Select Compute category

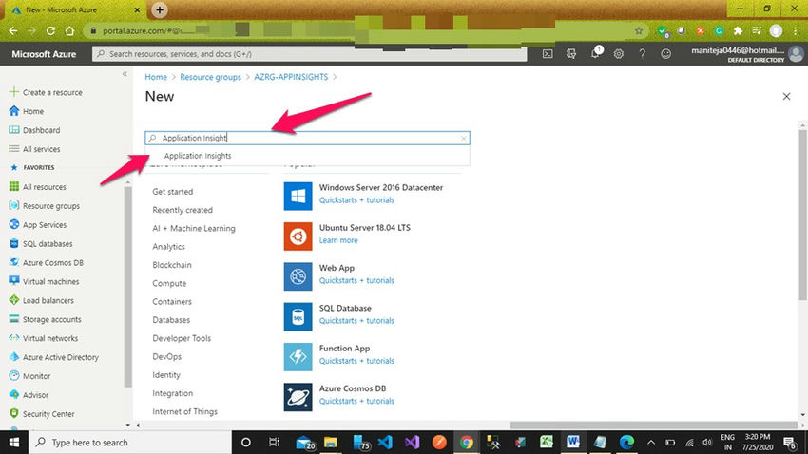[169, 283]
